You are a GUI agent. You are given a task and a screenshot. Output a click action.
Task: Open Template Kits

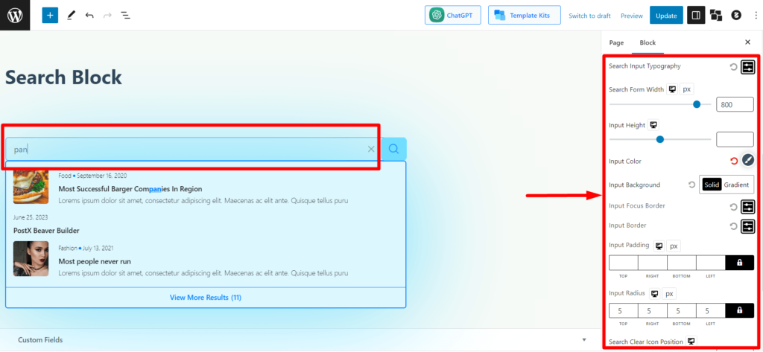point(524,15)
